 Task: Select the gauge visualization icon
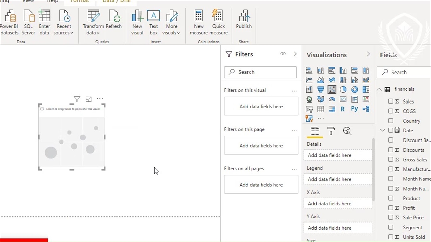pyautogui.click(x=332, y=99)
